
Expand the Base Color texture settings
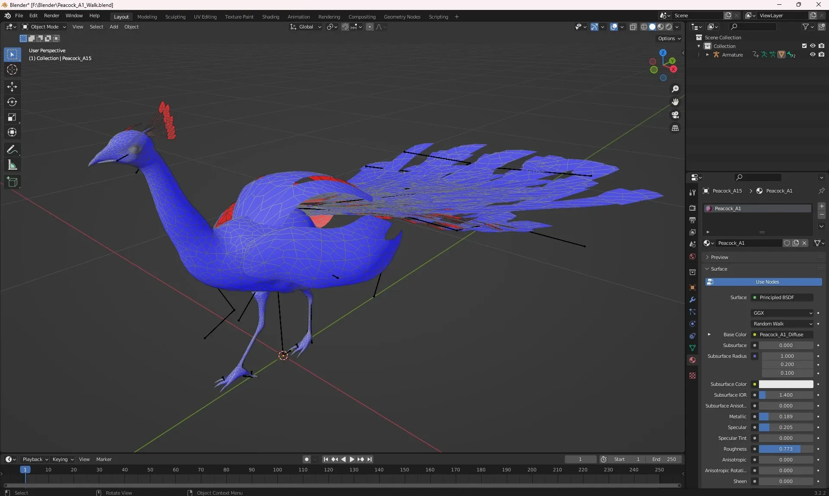click(709, 335)
